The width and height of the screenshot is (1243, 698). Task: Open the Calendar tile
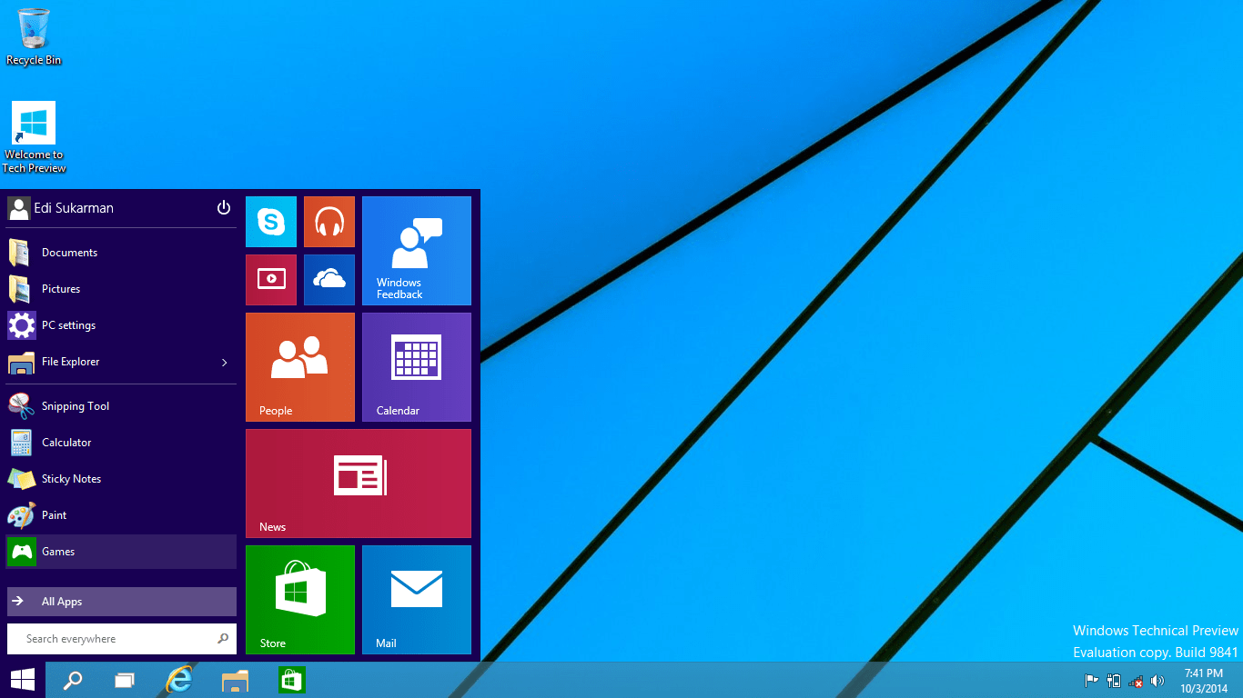point(416,367)
